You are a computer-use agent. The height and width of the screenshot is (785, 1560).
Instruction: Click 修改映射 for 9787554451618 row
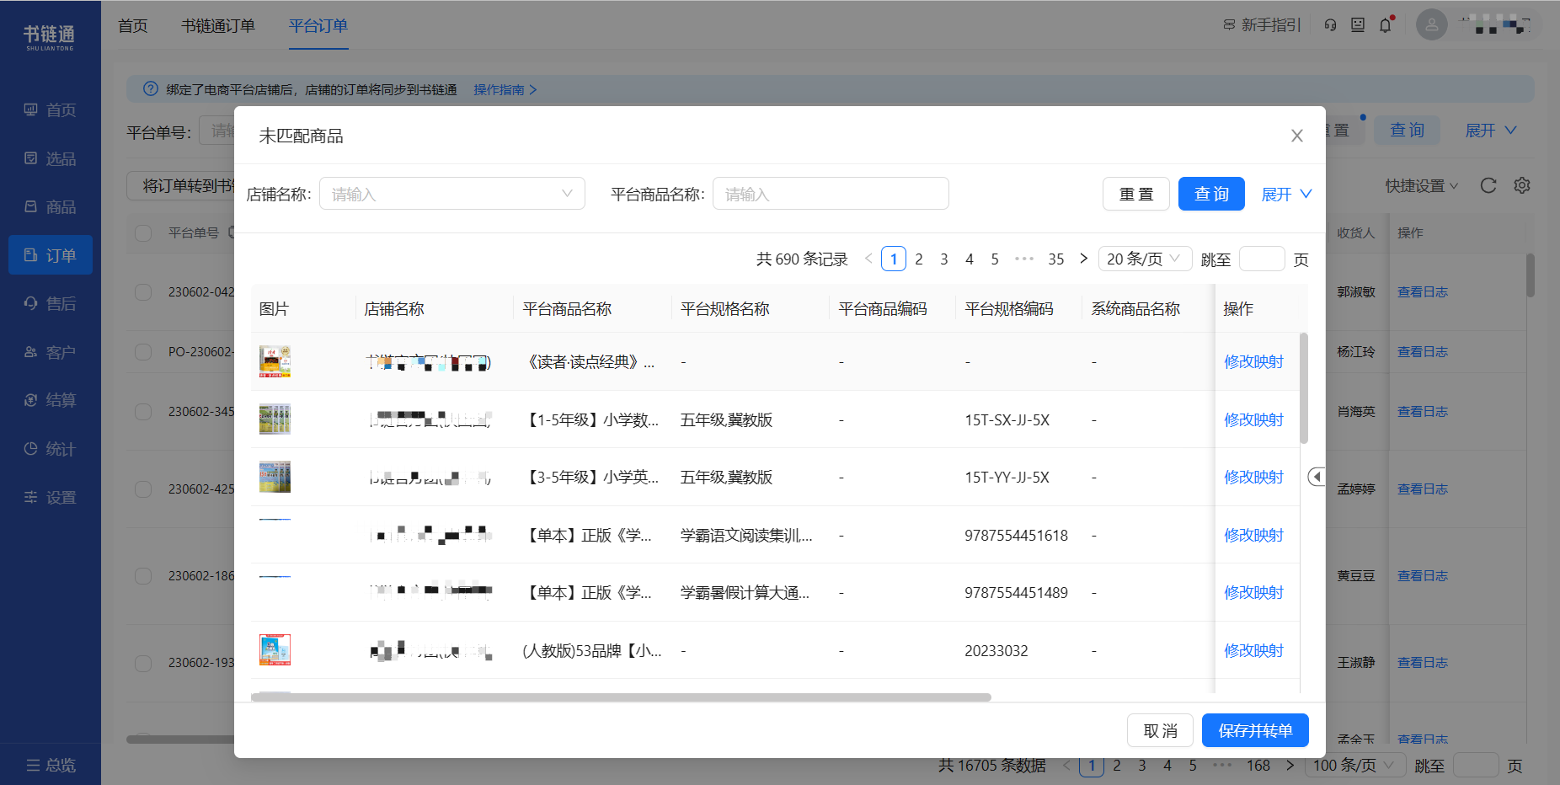(x=1253, y=535)
